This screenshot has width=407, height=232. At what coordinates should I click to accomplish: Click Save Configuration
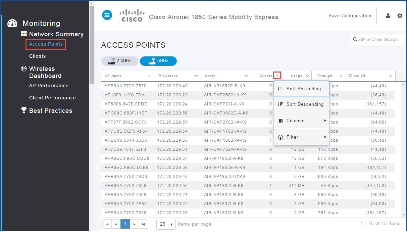coord(350,16)
